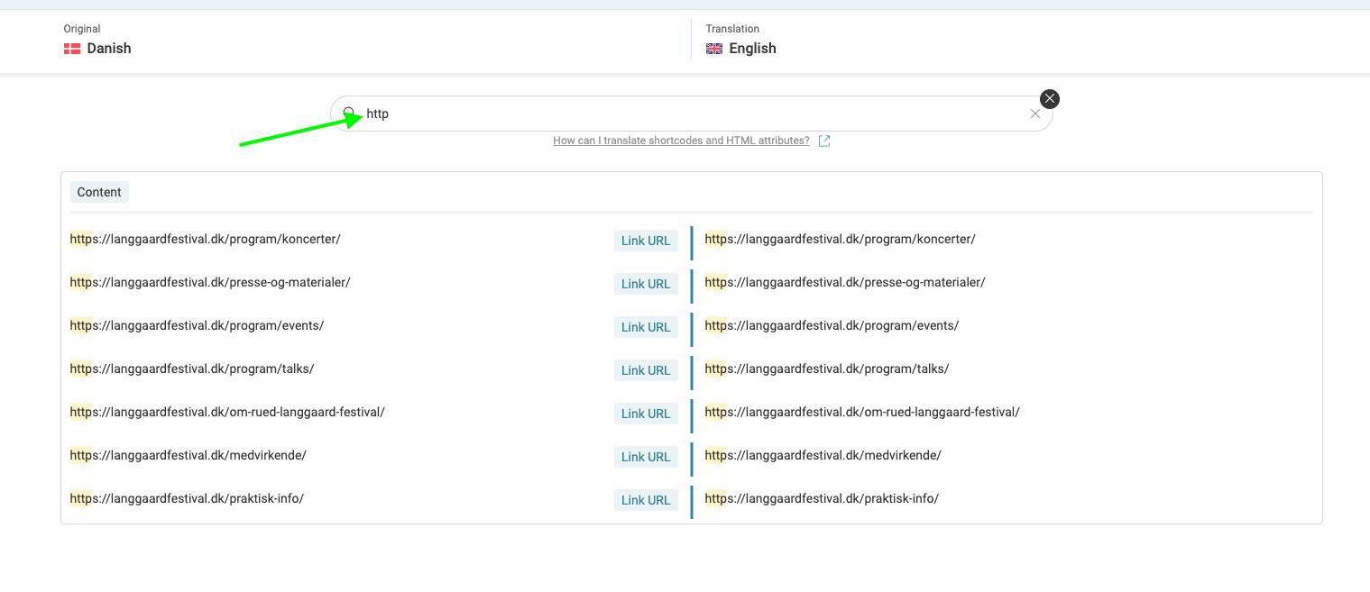This screenshot has width=1370, height=592.
Task: Select original Danish URL praktisk-info
Action: pyautogui.click(x=187, y=498)
